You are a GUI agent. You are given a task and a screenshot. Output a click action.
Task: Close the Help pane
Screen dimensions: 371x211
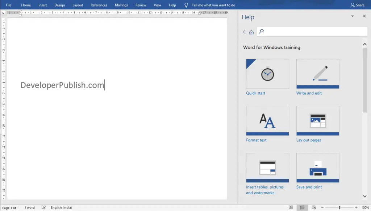364,16
